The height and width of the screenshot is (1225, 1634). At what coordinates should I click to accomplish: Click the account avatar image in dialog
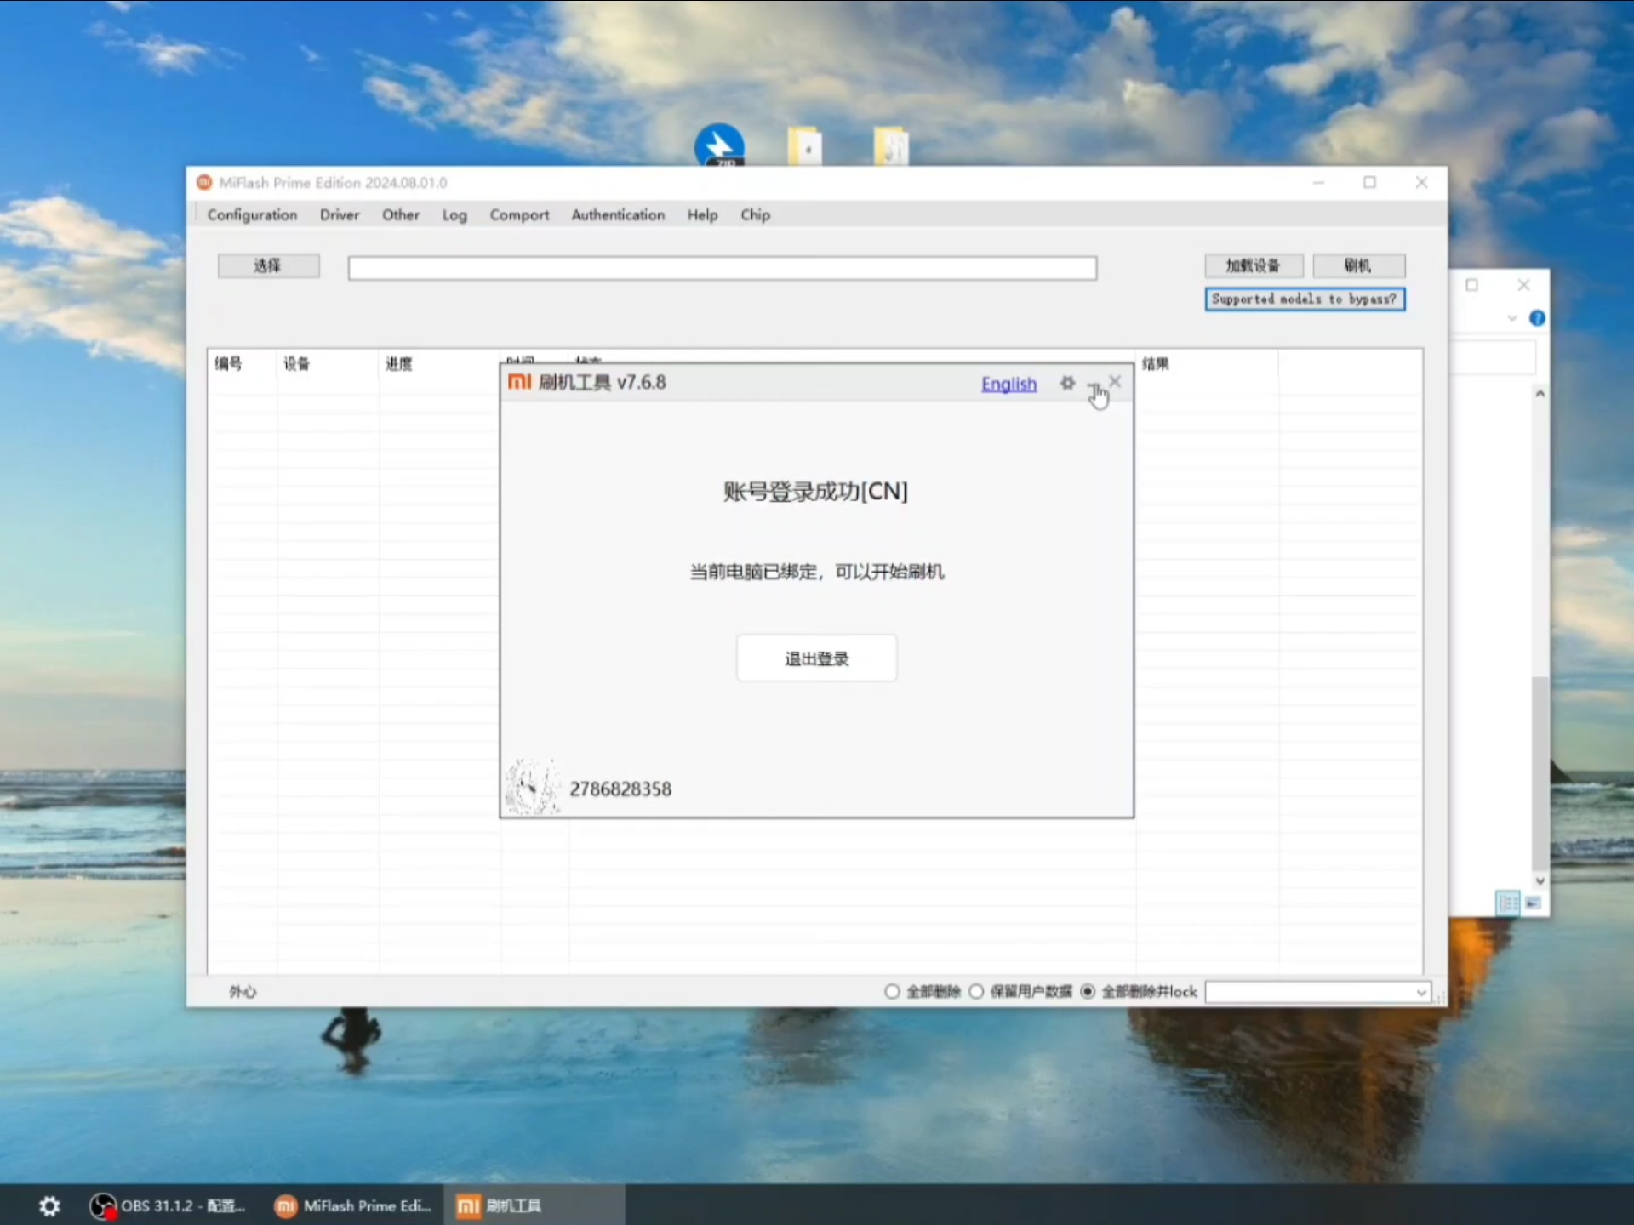[533, 787]
